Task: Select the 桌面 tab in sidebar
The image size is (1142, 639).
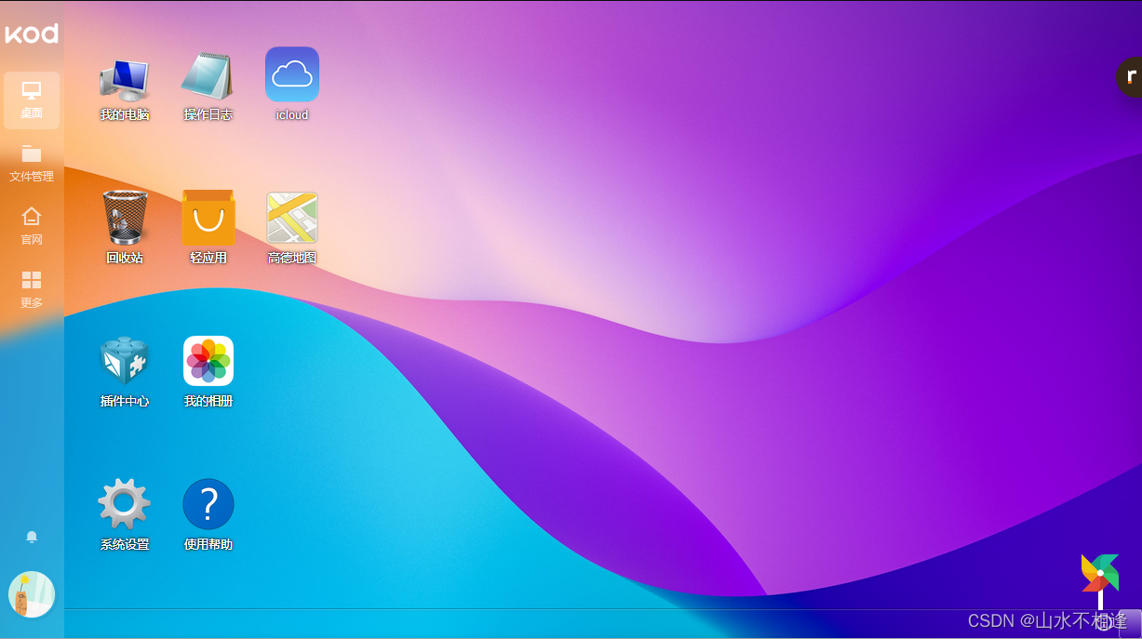Action: [32, 100]
